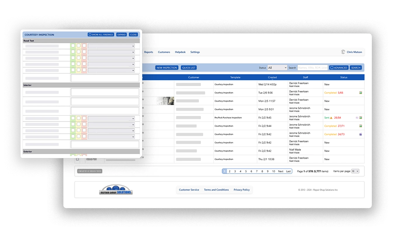Open the video icon on Completed 24/73 row

pos(360,134)
